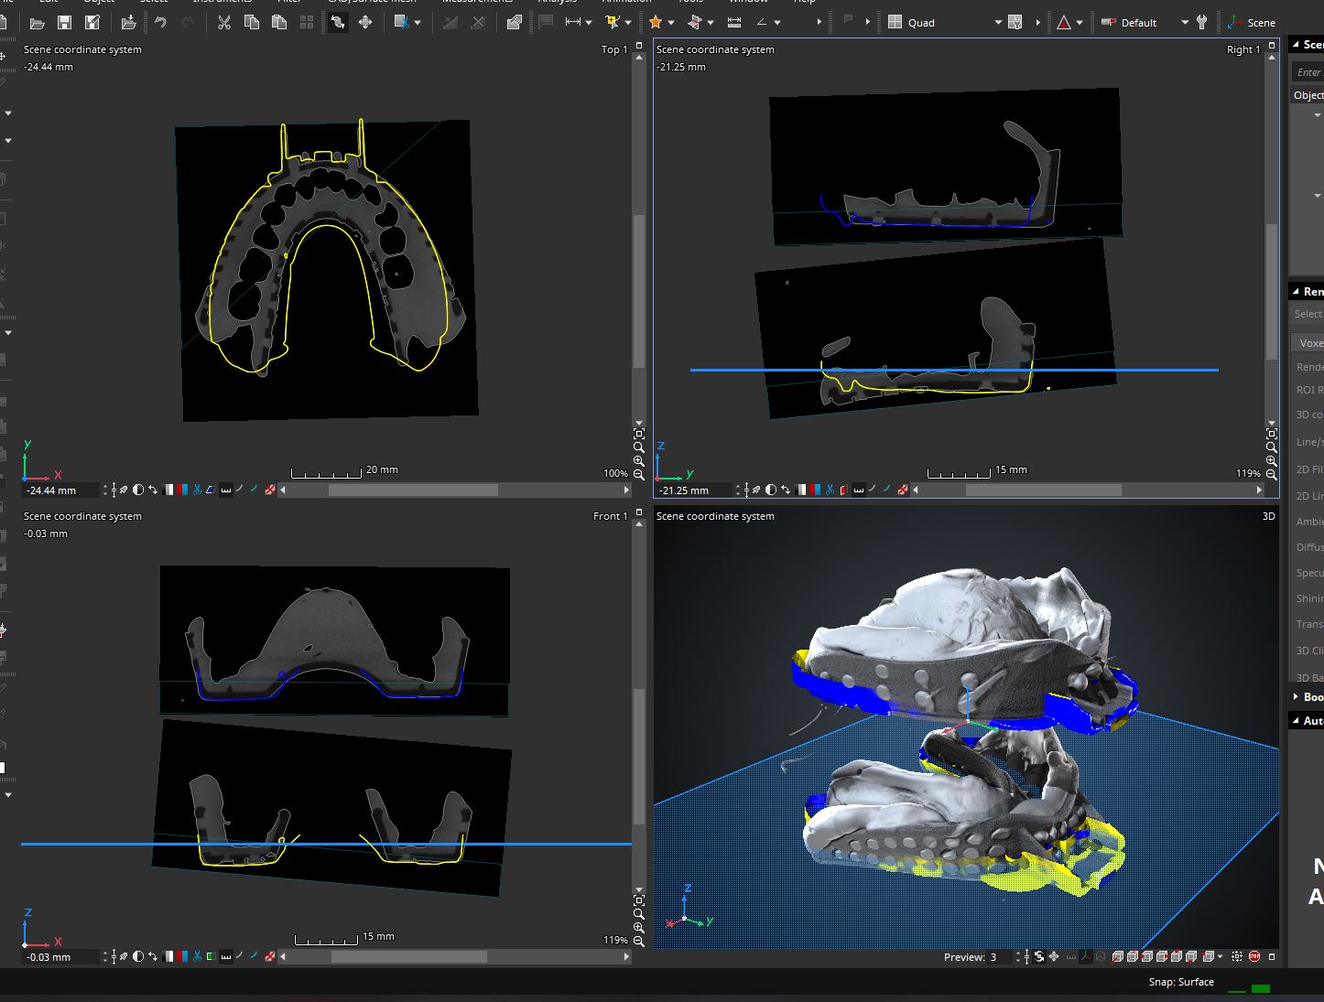
Task: Expand the Bookmarks panel arrow
Action: click(x=1297, y=697)
